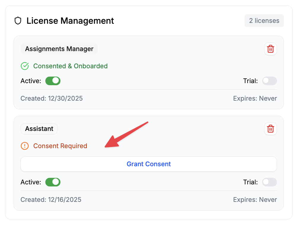Image resolution: width=298 pixels, height=228 pixels.
Task: Click the Expires: Never text for Assistant
Action: (255, 199)
